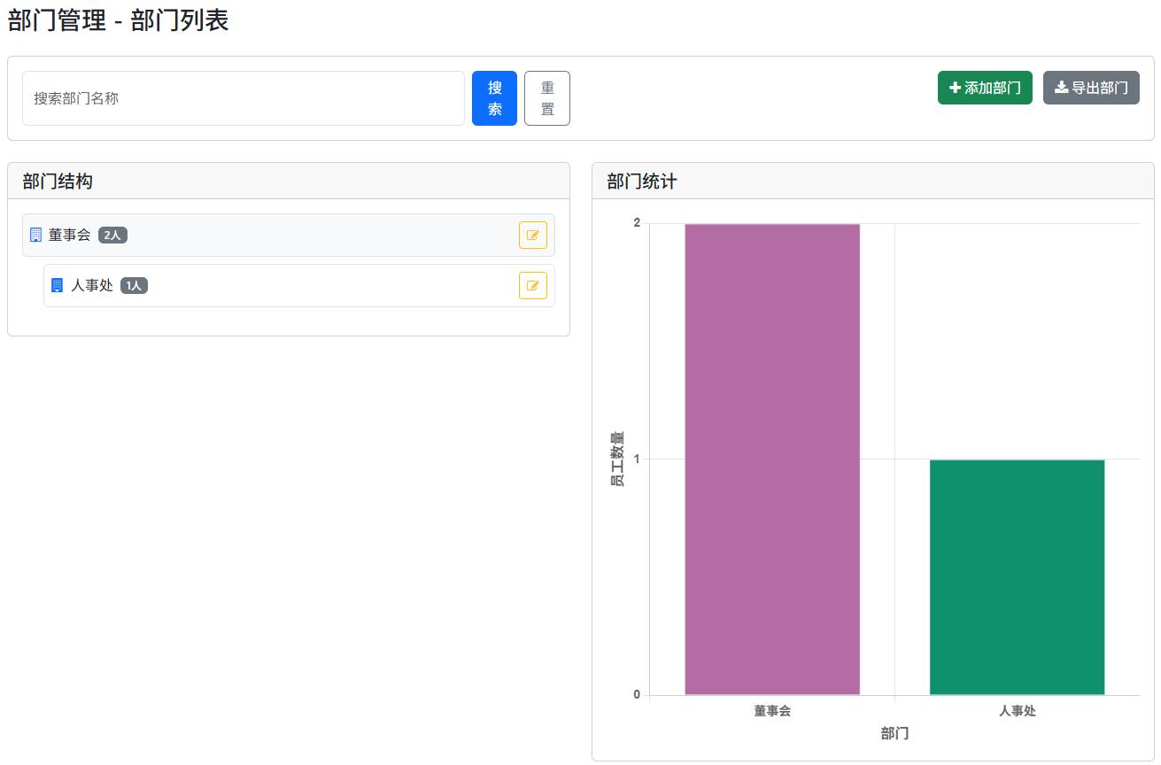Click the green 人事处 bar in chart
The height and width of the screenshot is (765, 1161).
tap(1017, 576)
